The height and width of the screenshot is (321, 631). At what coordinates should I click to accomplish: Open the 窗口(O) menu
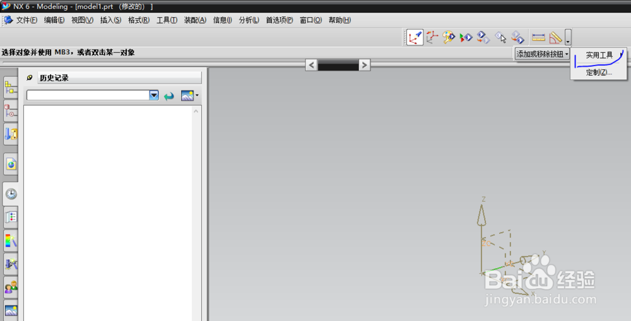[x=310, y=20]
